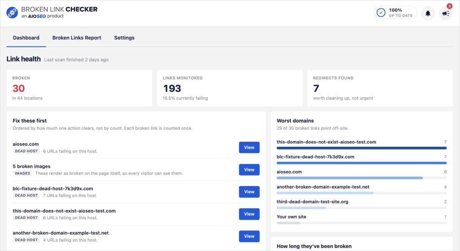Click the blc-fixture-dead-host-7k3d9x.com bar in Worst domains
Image resolution: width=460 pixels, height=251 pixels.
(362, 163)
